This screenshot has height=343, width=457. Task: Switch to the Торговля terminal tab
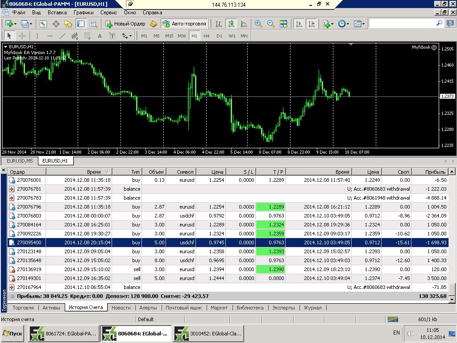click(23, 308)
